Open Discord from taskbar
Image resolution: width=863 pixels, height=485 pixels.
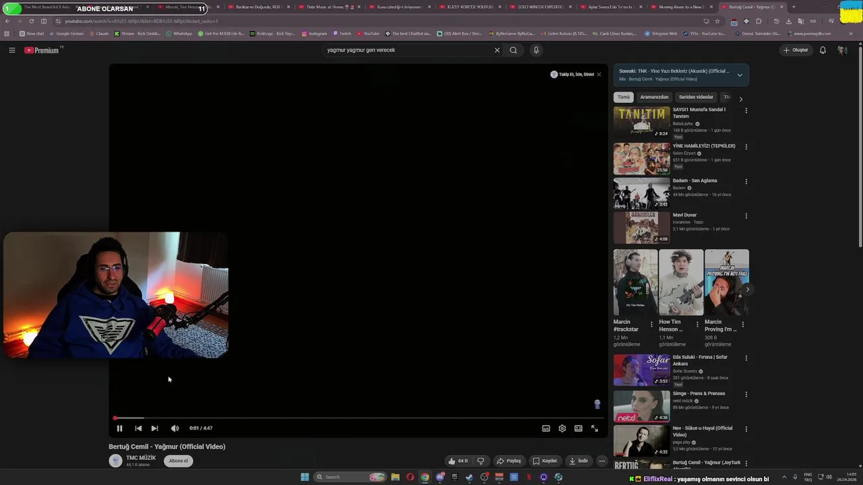[440, 477]
